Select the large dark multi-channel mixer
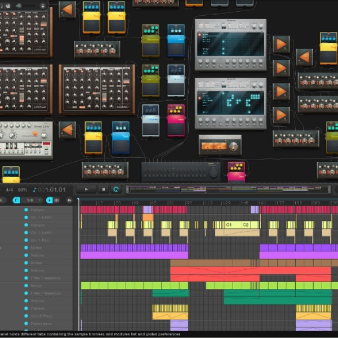Viewport: 338px width, 338px height. [x=181, y=172]
